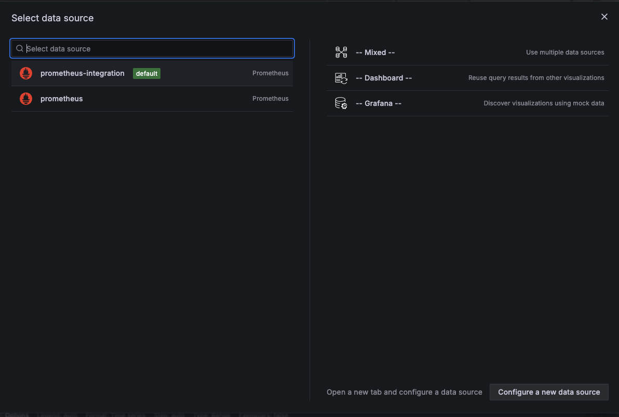
Task: Click Prometheus type label on prometheus-integration row
Action: tap(271, 73)
